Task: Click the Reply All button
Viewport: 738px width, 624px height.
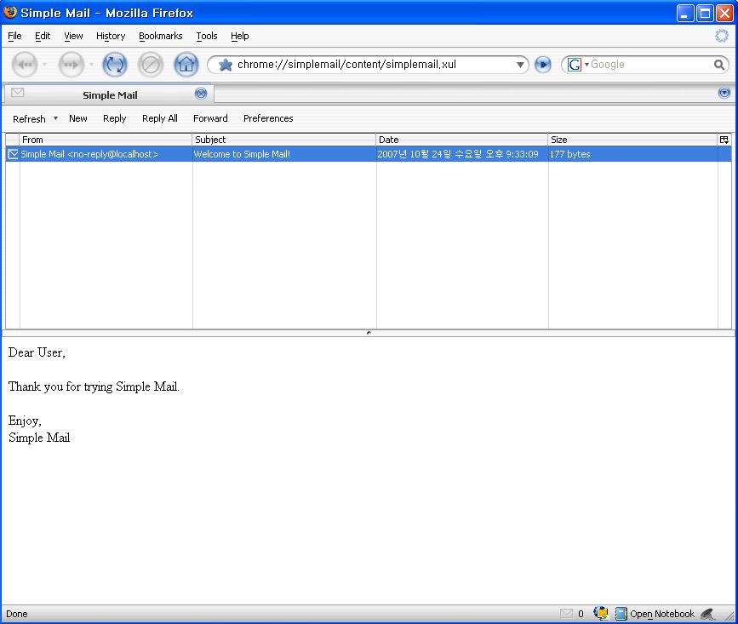Action: pos(159,118)
